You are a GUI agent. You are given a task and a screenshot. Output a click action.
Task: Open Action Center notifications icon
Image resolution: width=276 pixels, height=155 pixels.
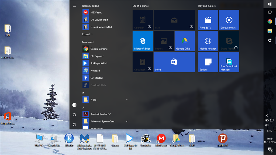270,150
